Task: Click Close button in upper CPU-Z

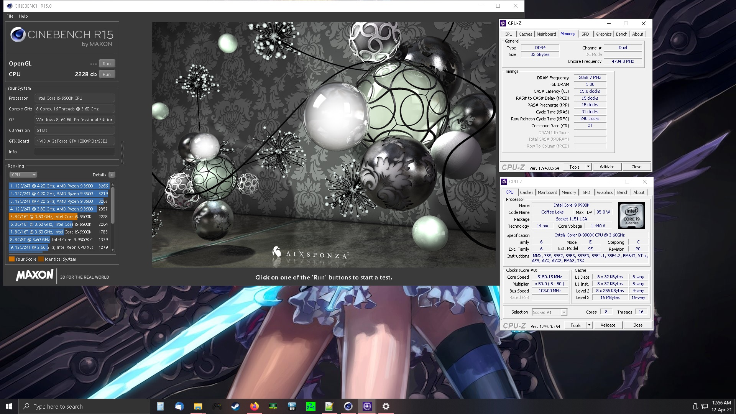Action: click(636, 167)
